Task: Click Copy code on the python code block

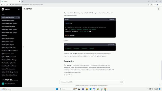Action: [x=111, y=19]
